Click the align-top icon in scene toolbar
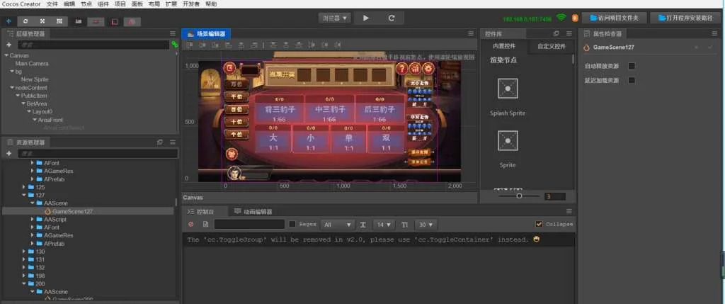 pos(190,45)
